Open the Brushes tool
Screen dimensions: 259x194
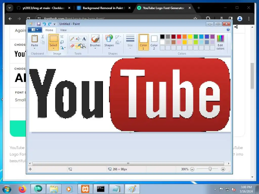click(x=95, y=42)
